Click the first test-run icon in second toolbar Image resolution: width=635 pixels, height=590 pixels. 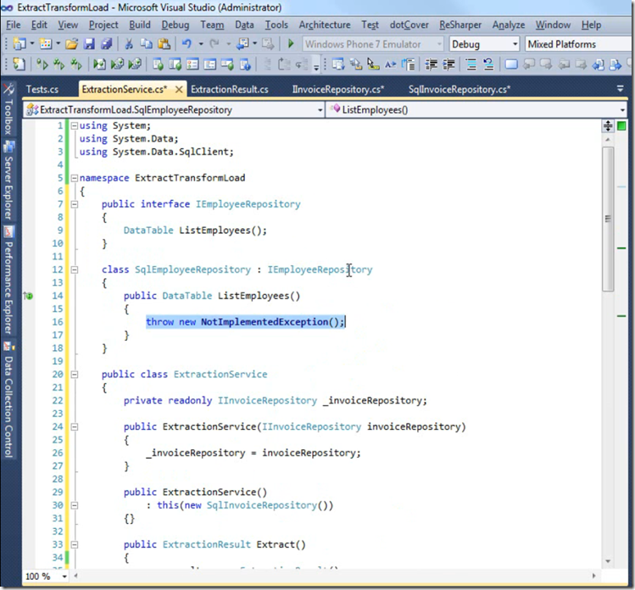point(42,64)
